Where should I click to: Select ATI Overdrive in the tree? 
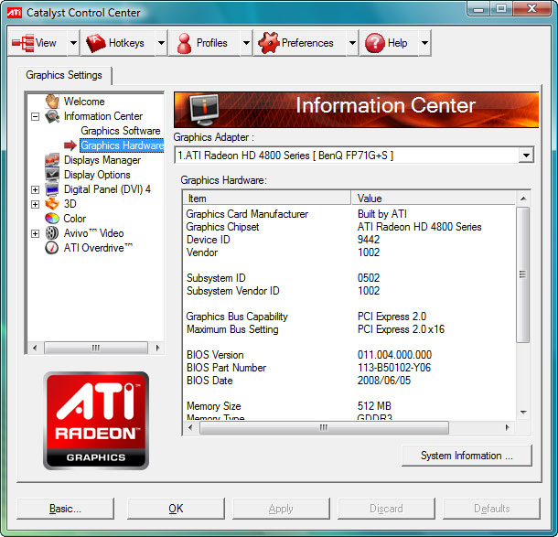tap(98, 248)
